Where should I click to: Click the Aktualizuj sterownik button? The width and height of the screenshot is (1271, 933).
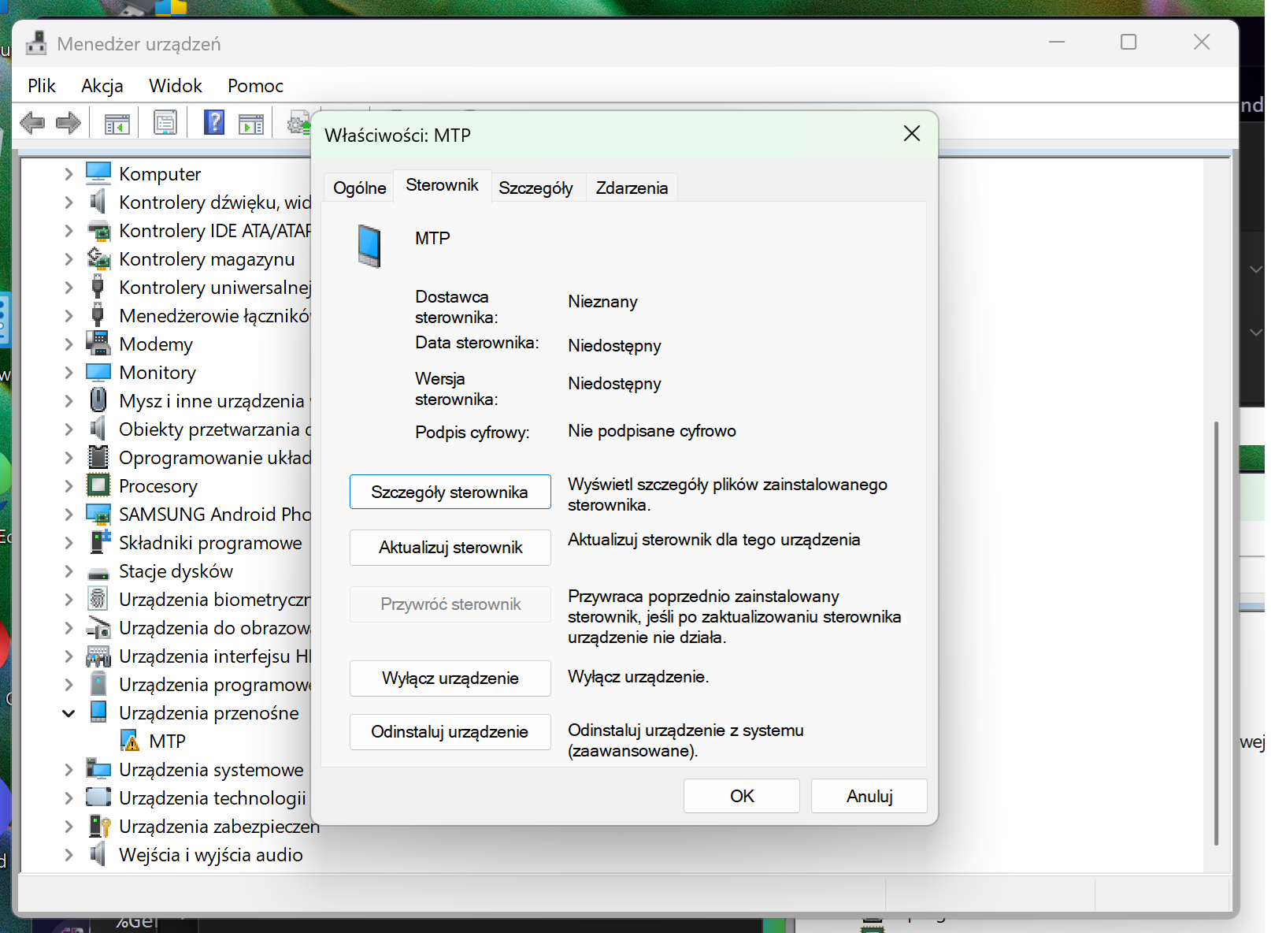[x=450, y=547]
